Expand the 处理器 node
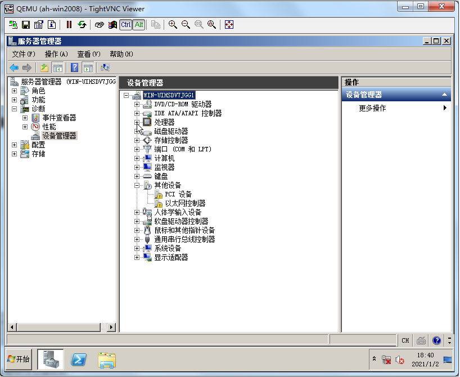The height and width of the screenshot is (377, 460). coord(137,122)
